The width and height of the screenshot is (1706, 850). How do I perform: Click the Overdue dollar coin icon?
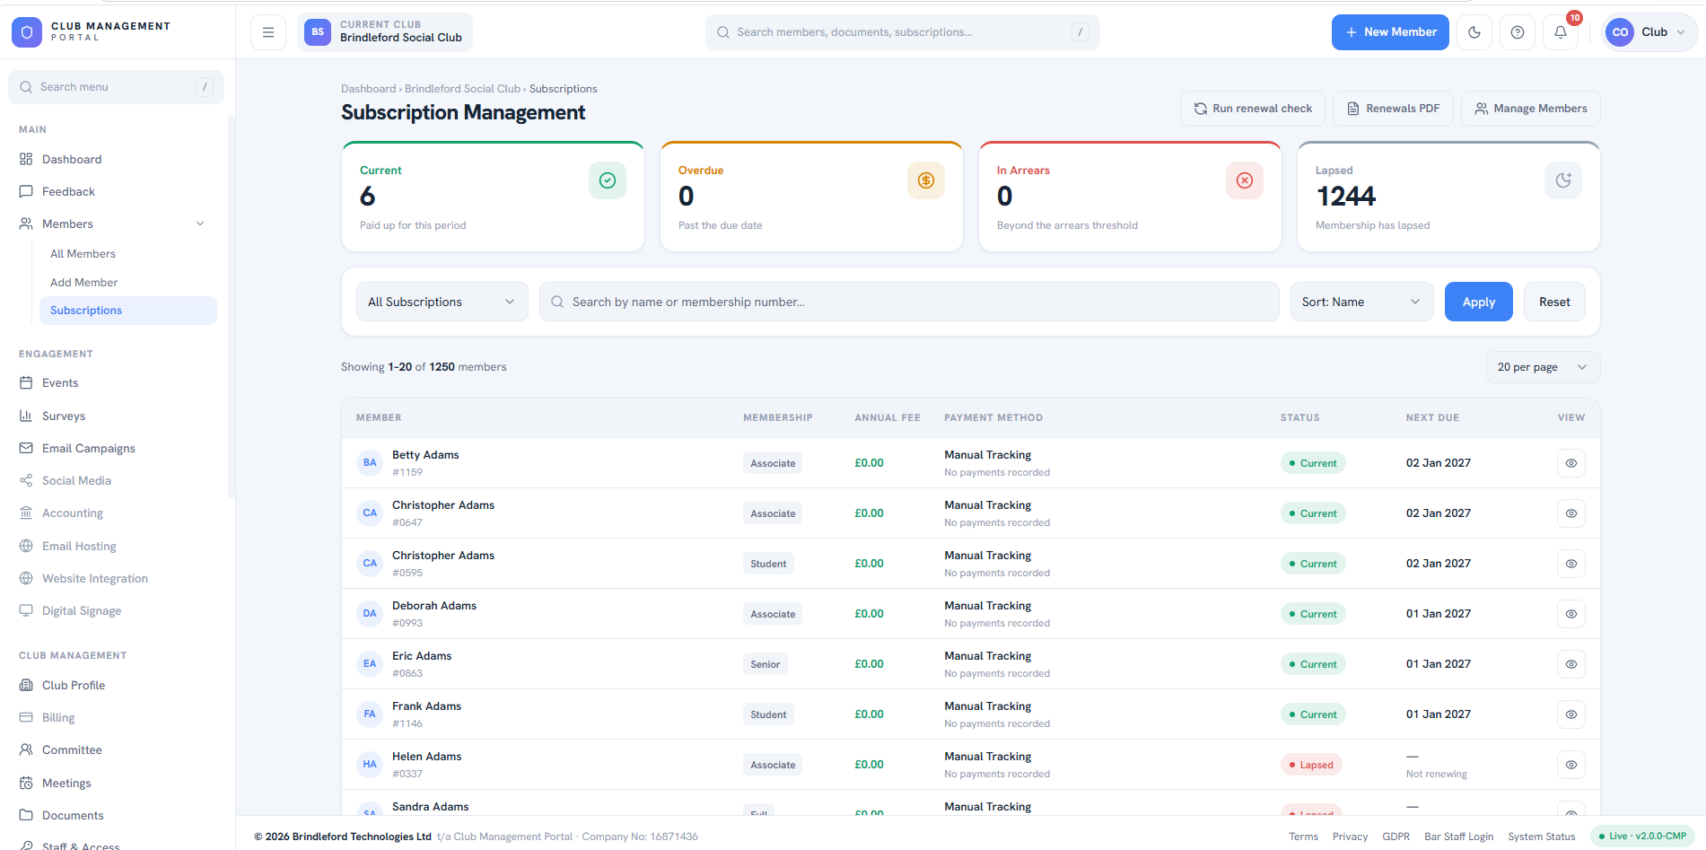point(926,180)
